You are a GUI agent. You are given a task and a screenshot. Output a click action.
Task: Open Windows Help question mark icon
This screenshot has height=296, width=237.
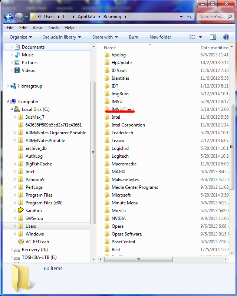point(226,37)
